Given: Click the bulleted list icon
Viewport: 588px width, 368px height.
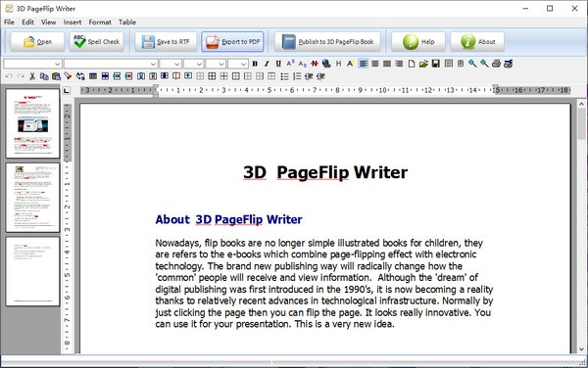Looking at the screenshot, I should 284,76.
